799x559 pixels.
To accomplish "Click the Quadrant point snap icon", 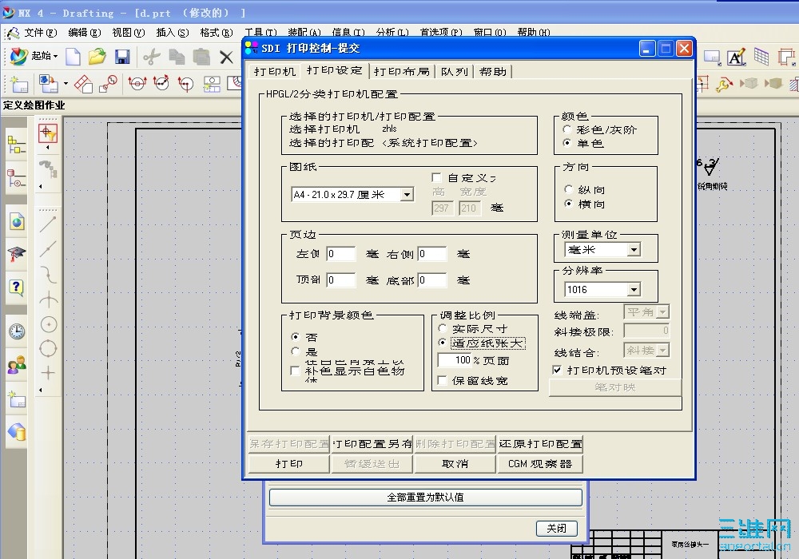I will click(x=49, y=349).
